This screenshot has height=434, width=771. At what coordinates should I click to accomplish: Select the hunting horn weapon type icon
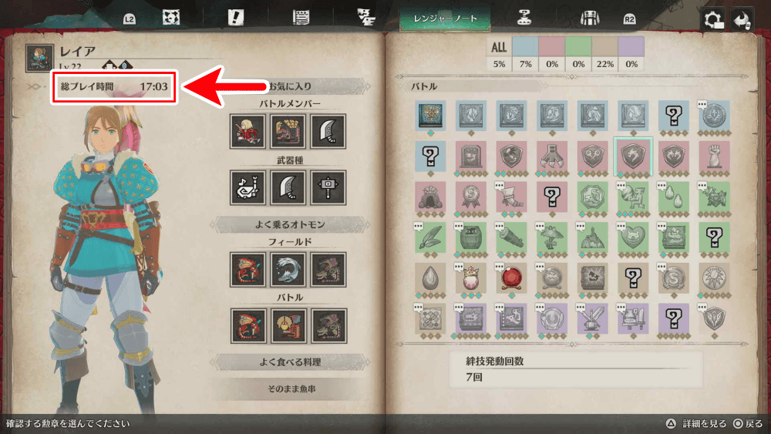pyautogui.click(x=247, y=188)
